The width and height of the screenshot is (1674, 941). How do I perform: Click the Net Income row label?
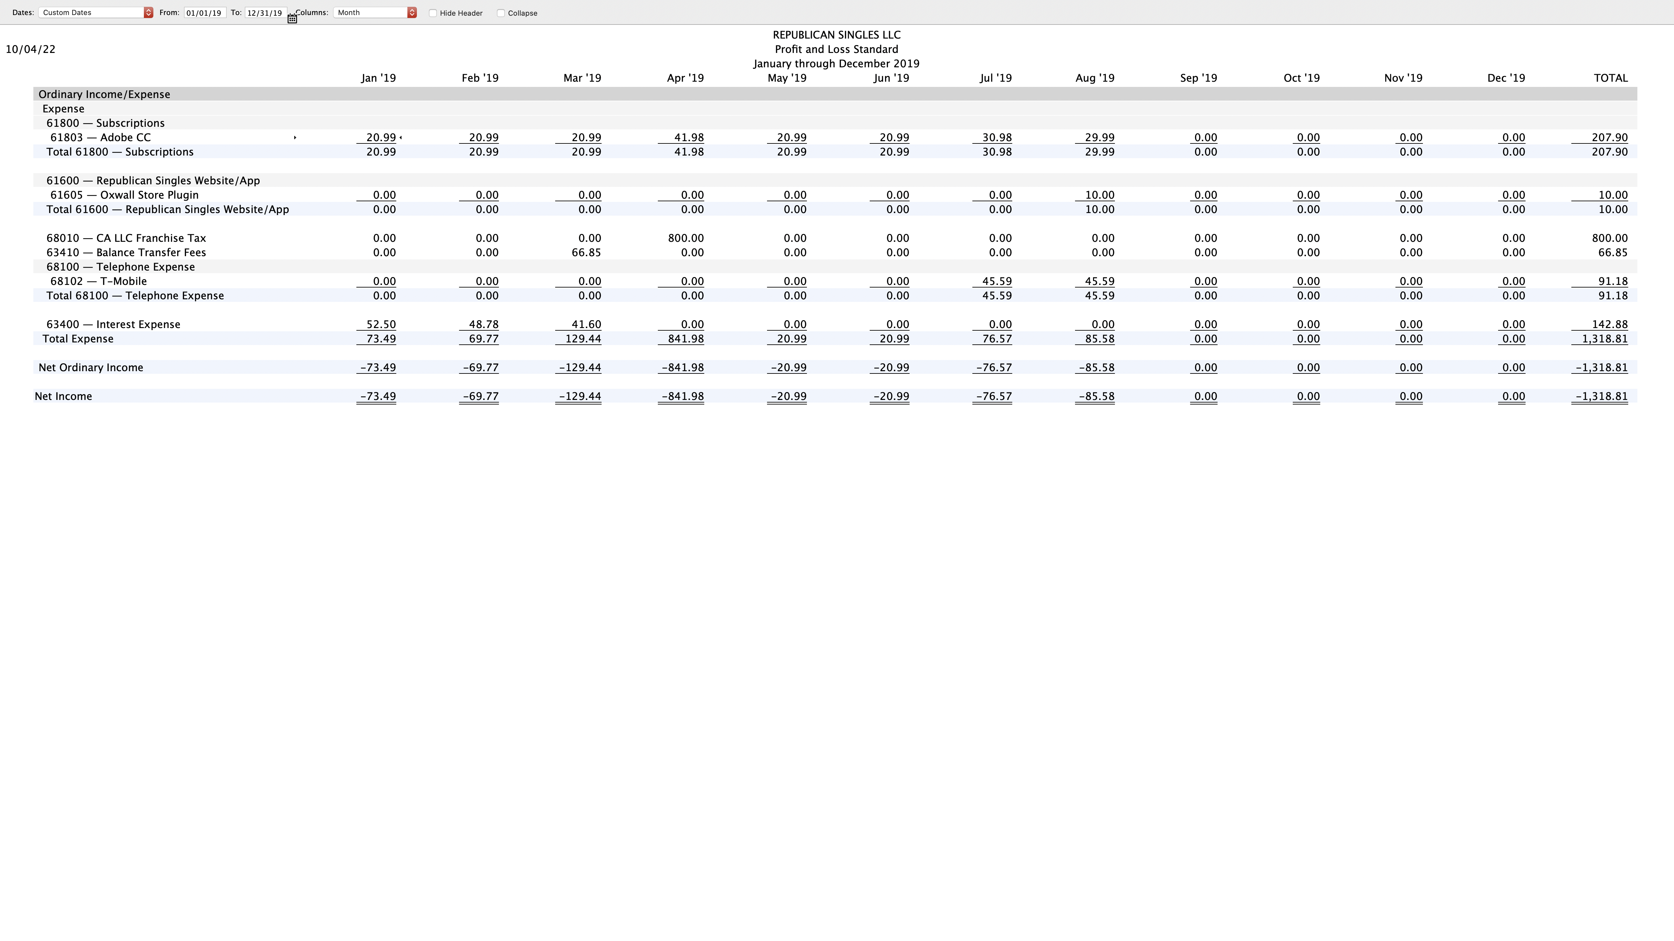[63, 396]
